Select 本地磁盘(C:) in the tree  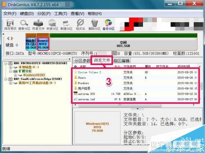coord(29,67)
